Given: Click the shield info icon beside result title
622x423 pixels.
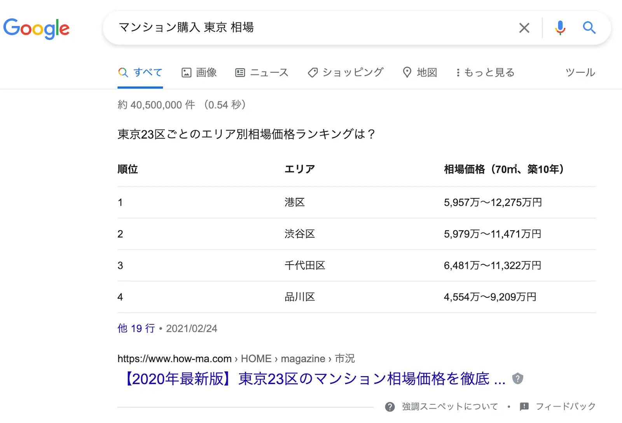Looking at the screenshot, I should 517,379.
